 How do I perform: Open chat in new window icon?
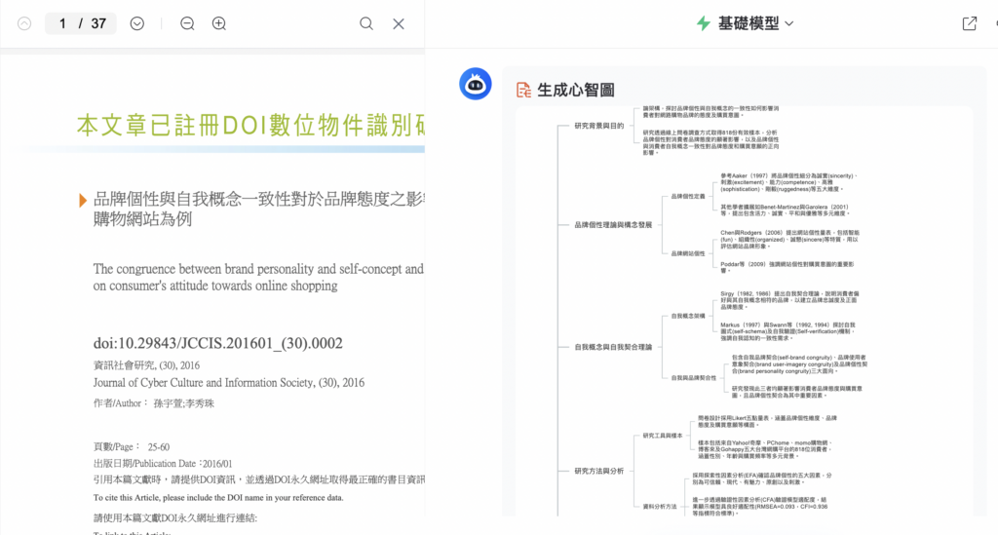coord(970,23)
